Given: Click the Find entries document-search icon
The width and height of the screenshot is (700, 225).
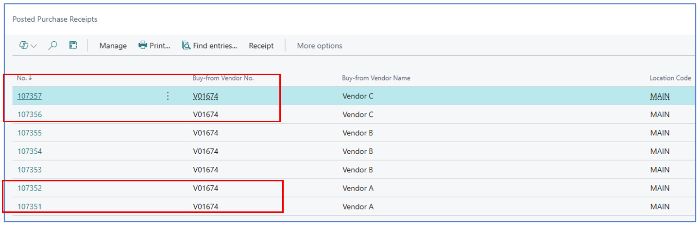Looking at the screenshot, I should pos(186,46).
